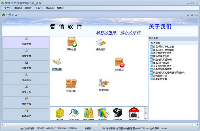Select 采购管理 in the left sidebar
The width and height of the screenshot is (200, 131).
[26, 42]
